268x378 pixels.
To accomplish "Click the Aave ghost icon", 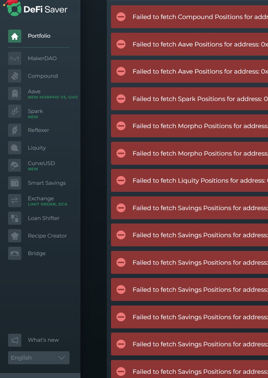I will pos(15,94).
